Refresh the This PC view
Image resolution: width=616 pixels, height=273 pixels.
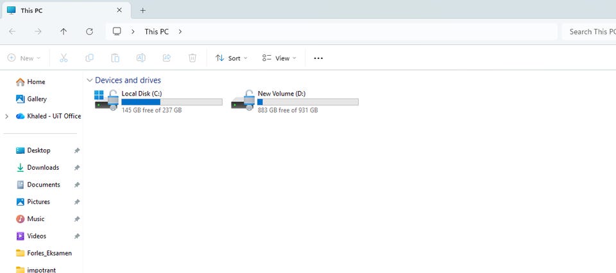click(90, 31)
